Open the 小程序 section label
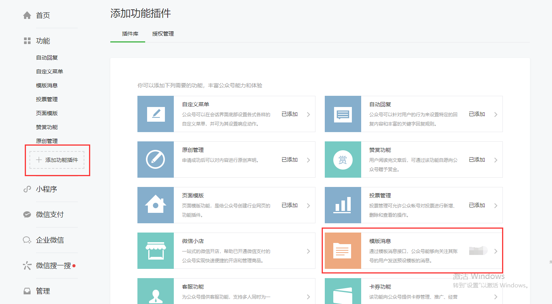This screenshot has width=552, height=304. (x=46, y=189)
